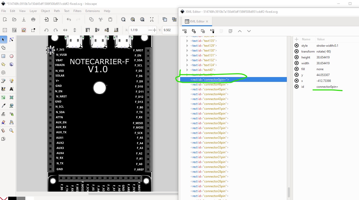Raise selection to top

(x=88, y=30)
